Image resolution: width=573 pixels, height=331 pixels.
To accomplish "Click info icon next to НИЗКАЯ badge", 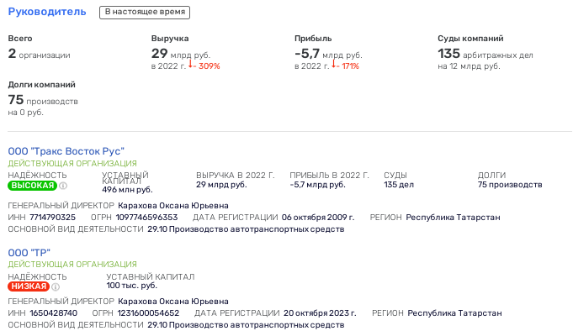I will [x=56, y=286].
